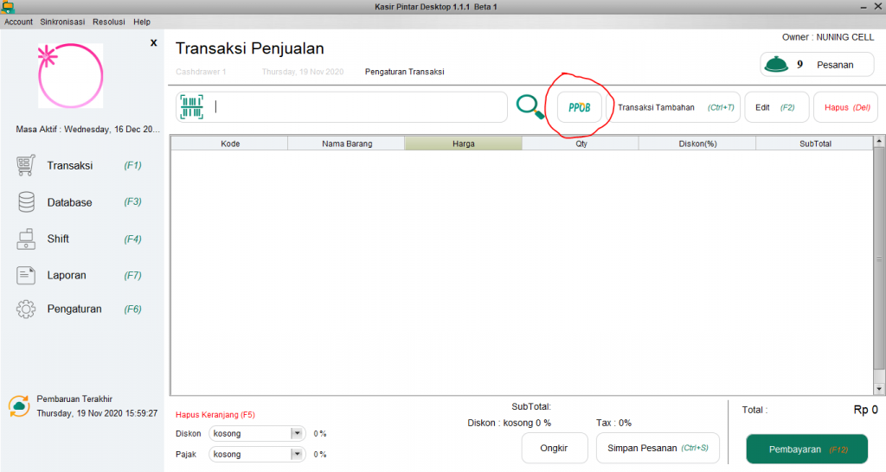Viewport: 886px width, 472px height.
Task: Open the Sinkronisasi menu
Action: tap(62, 22)
